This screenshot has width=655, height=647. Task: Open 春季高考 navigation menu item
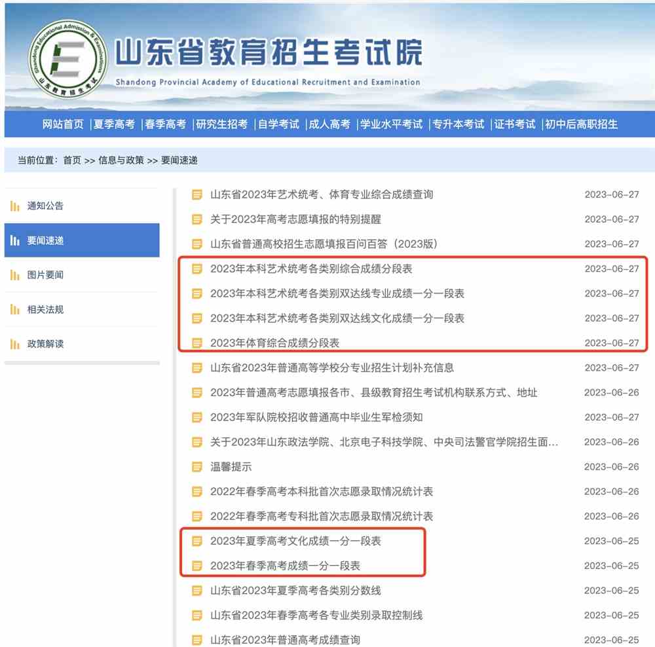coord(166,124)
